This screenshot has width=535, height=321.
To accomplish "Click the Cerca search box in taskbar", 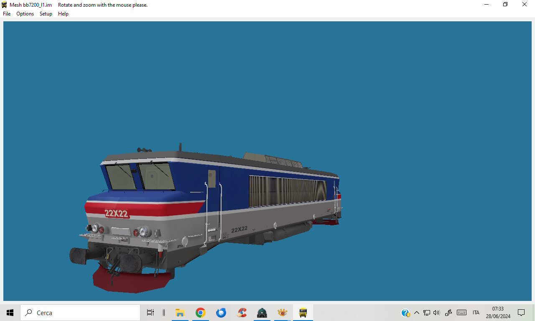I will pos(80,313).
